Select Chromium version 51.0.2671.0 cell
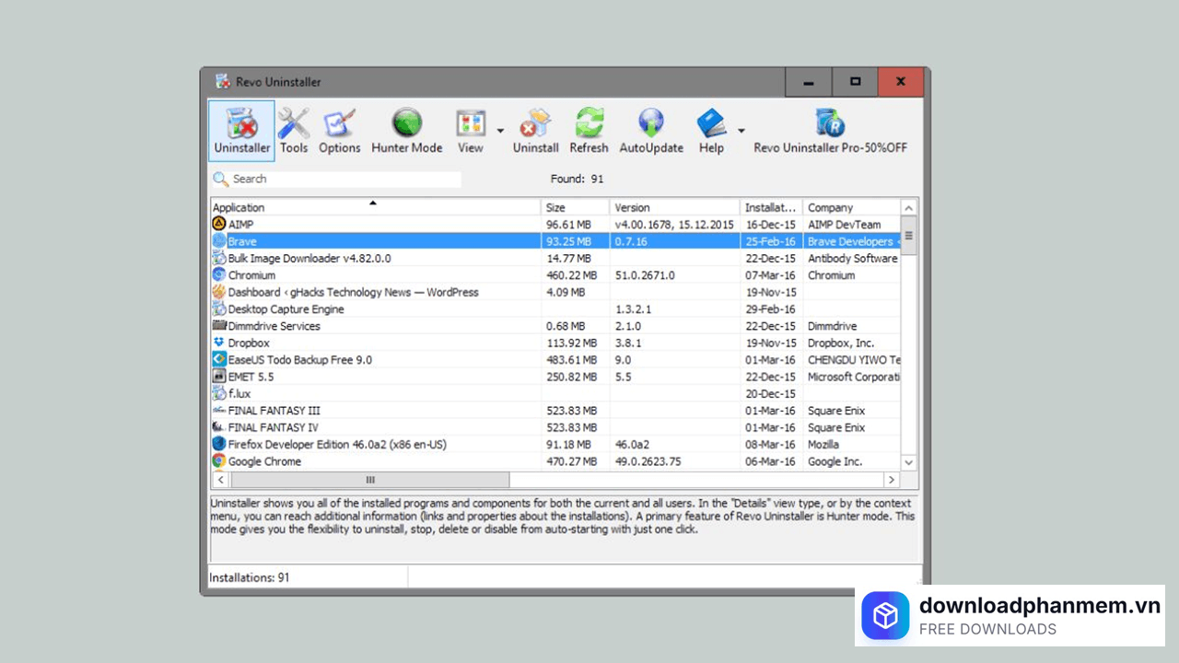1179x663 pixels. click(x=645, y=274)
